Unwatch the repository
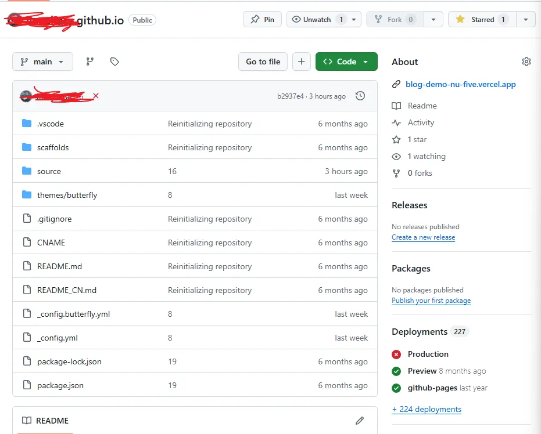 (317, 19)
